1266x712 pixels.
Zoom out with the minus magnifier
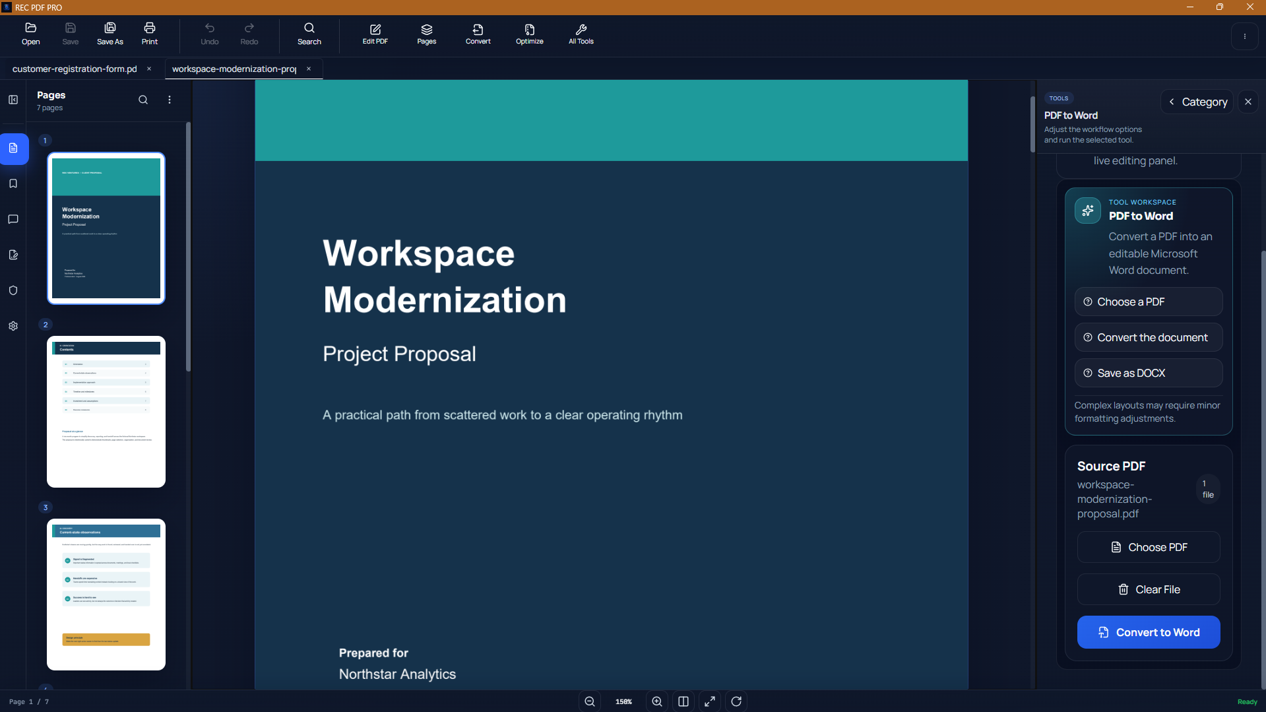pyautogui.click(x=590, y=701)
